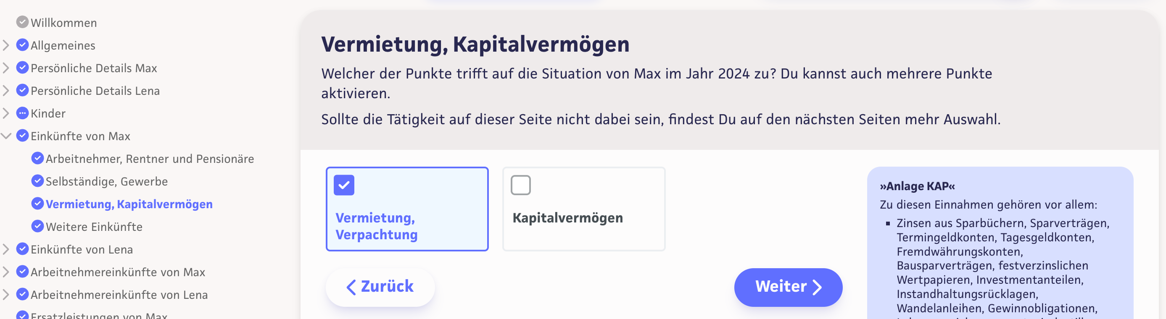Viewport: 1166px width, 319px height.
Task: Click the Willkommen grey checkmark status icon
Action: point(22,22)
